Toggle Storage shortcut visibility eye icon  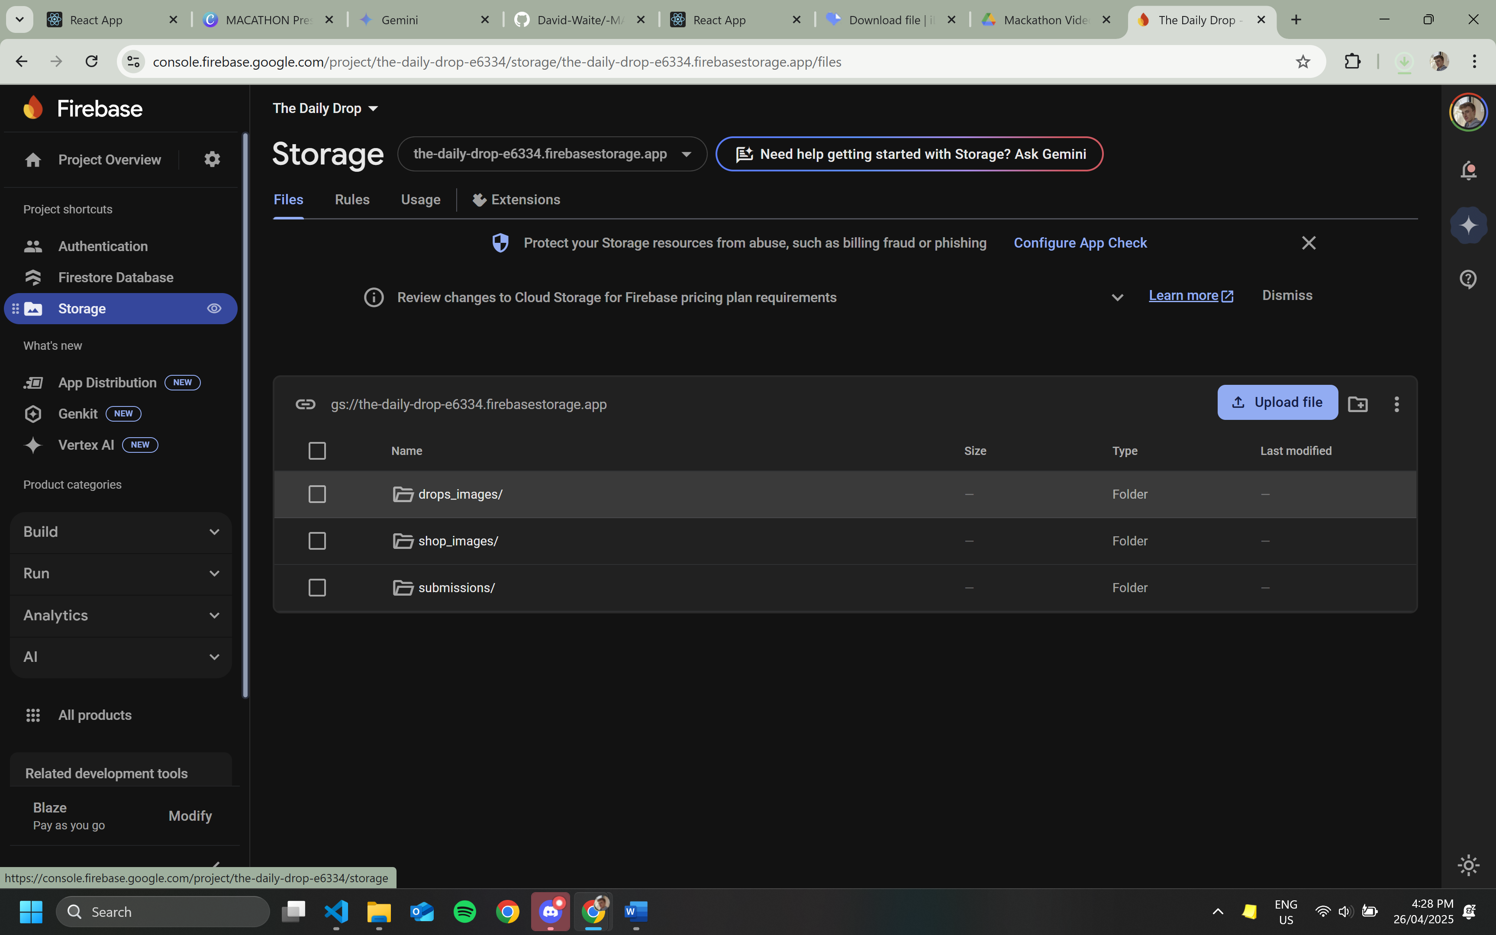coord(214,309)
